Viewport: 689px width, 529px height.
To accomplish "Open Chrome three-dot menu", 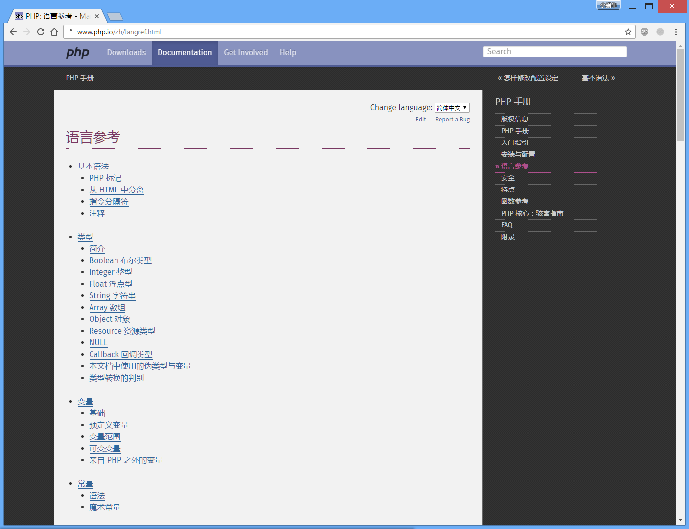I will pos(676,32).
